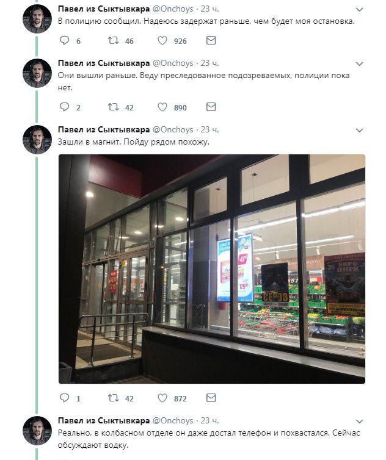Open avatar on 'Они вышли раньше' tweet
The height and width of the screenshot is (460, 386).
[37, 73]
